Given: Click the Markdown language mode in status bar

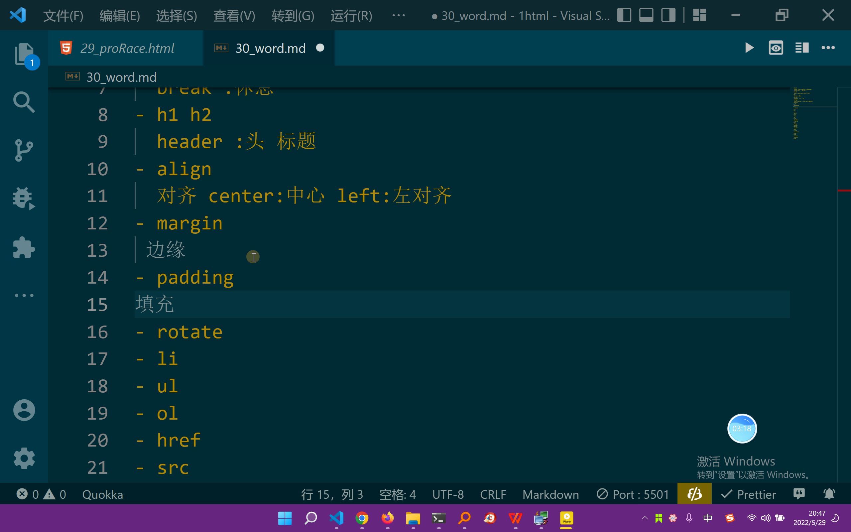Looking at the screenshot, I should coord(550,494).
